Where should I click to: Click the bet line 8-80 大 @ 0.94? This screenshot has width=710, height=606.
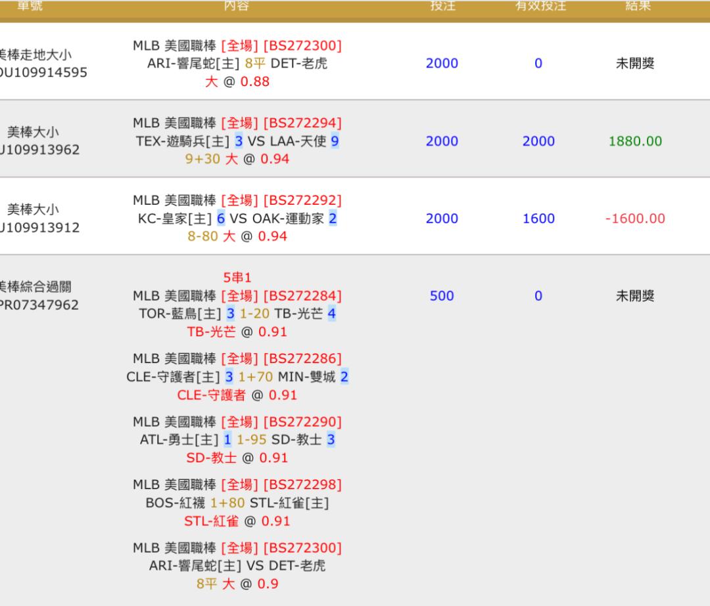[x=237, y=236]
